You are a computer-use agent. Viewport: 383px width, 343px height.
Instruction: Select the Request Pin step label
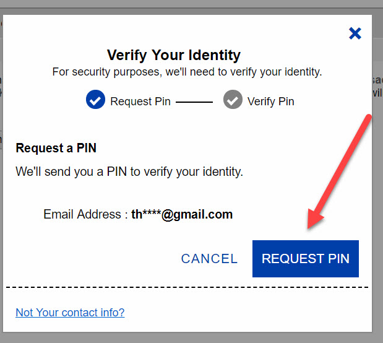click(140, 101)
